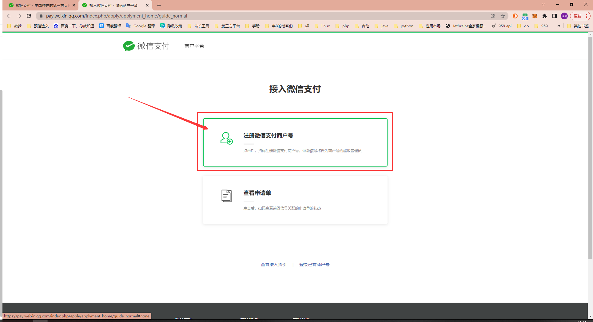Open 微梦 bookmark folder
Image resolution: width=593 pixels, height=322 pixels.
click(14, 26)
